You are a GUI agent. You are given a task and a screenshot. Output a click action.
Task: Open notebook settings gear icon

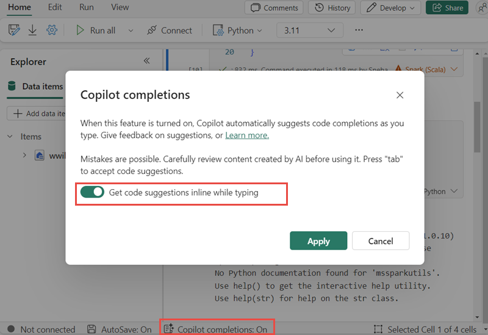[x=52, y=30]
